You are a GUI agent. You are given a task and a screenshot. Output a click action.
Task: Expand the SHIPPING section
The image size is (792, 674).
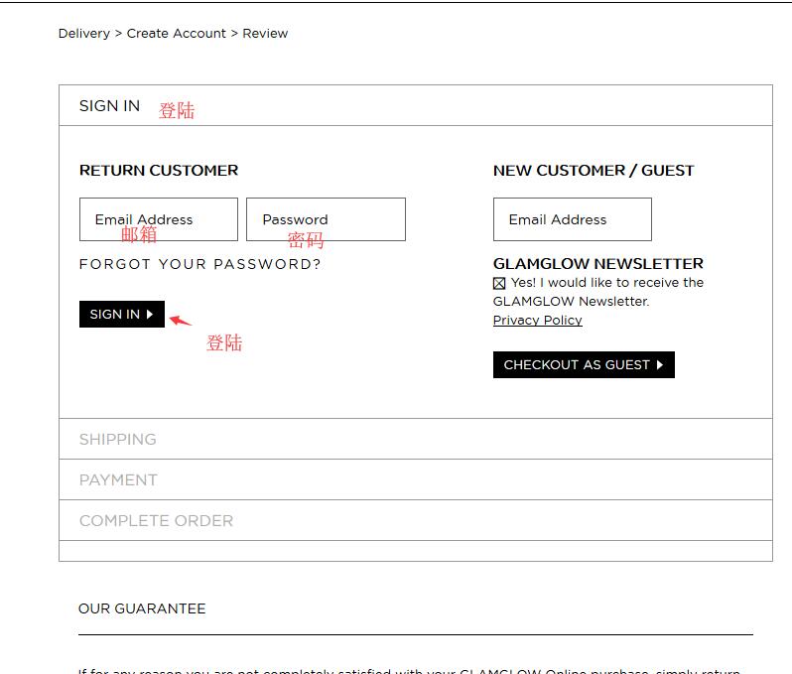(117, 440)
